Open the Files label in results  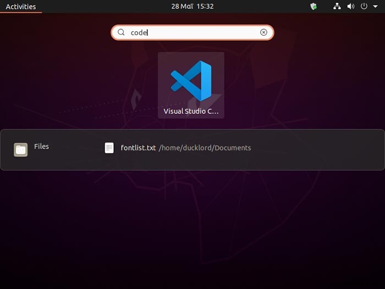coord(41,146)
